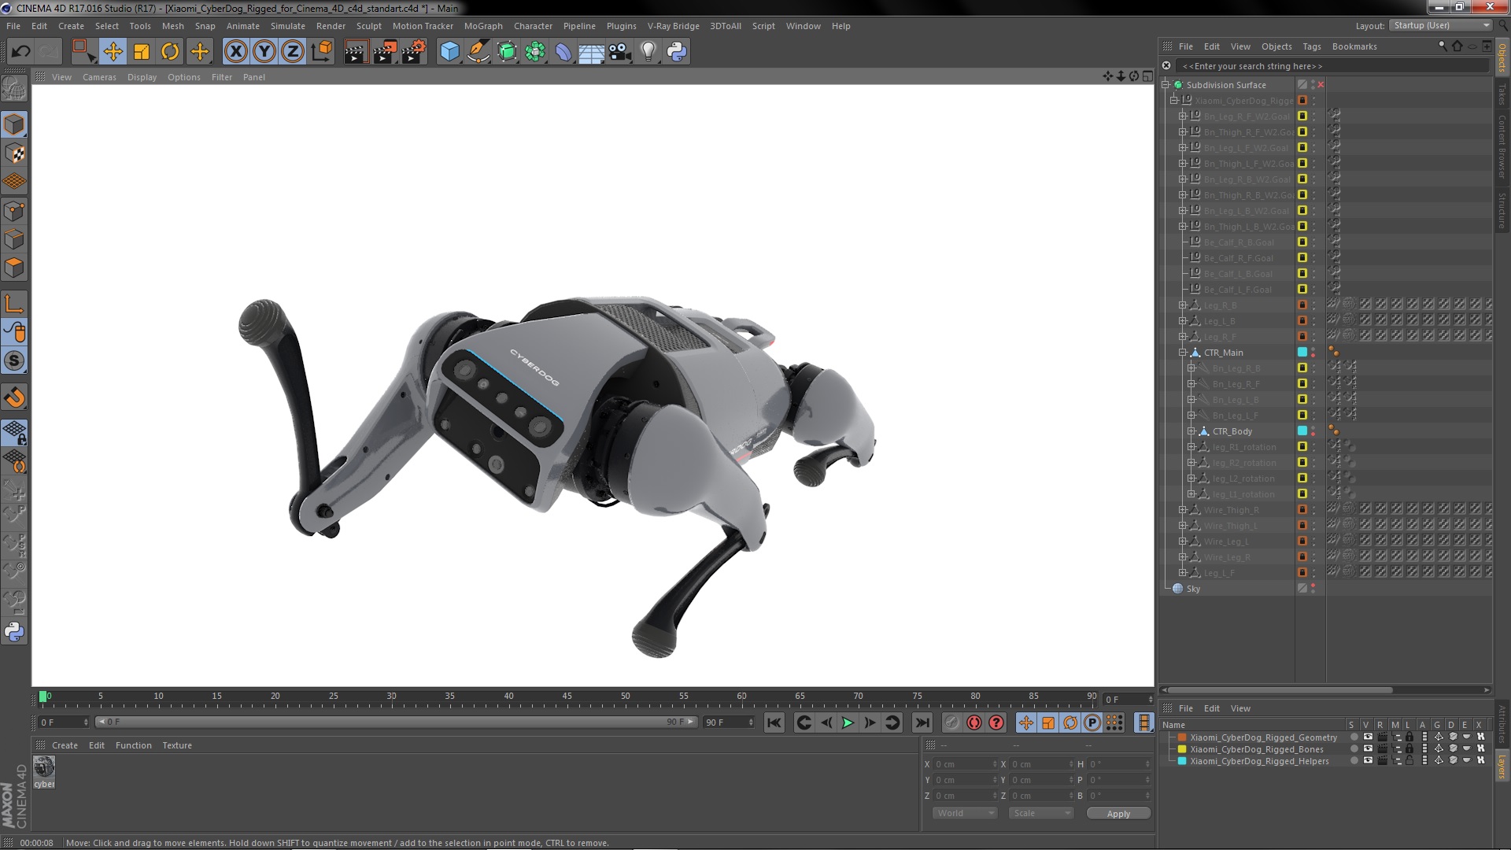1511x850 pixels.
Task: Expand the Leg_R_B tree node
Action: click(1183, 305)
